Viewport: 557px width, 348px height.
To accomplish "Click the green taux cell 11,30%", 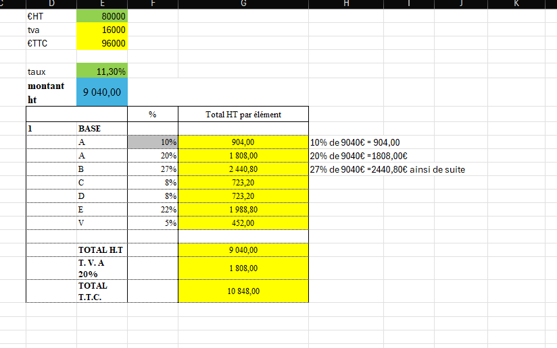I will tap(101, 71).
